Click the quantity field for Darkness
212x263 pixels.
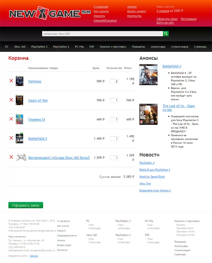tap(114, 81)
